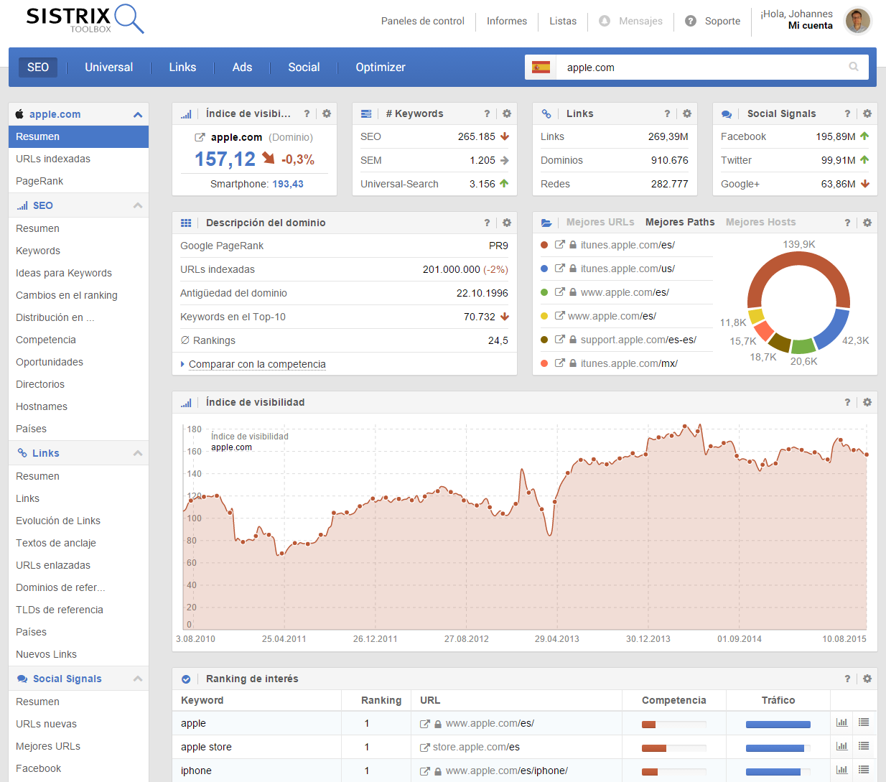886x782 pixels.
Task: Click the search magnifier icon in domain field
Action: [x=854, y=67]
